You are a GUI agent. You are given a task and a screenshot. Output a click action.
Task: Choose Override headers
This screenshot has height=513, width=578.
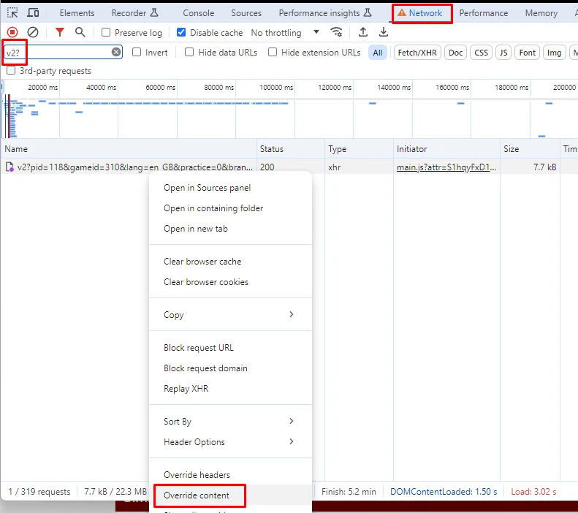[230, 475]
